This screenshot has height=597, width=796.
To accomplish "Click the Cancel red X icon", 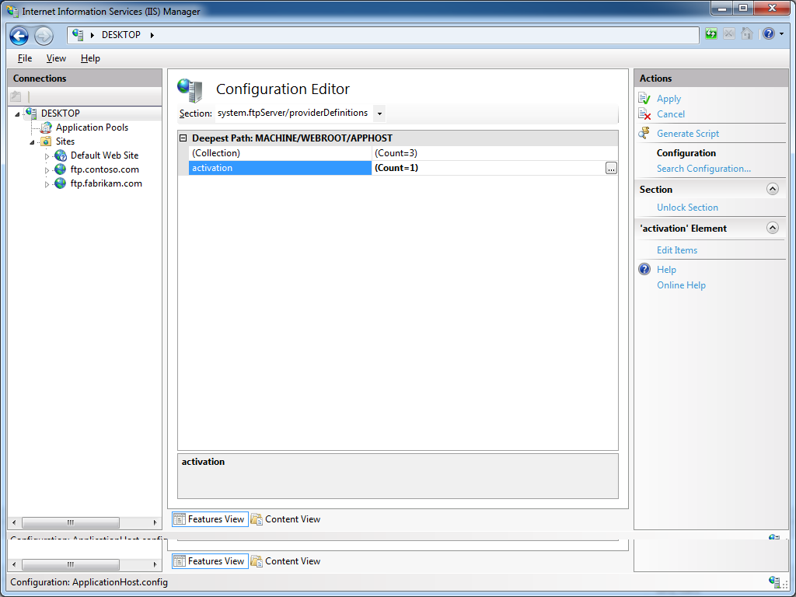I will [x=644, y=114].
